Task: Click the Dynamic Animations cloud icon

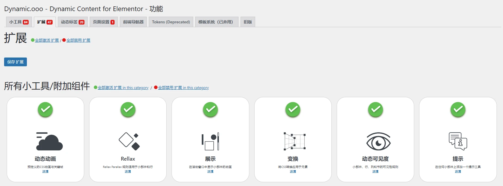Action: point(49,141)
